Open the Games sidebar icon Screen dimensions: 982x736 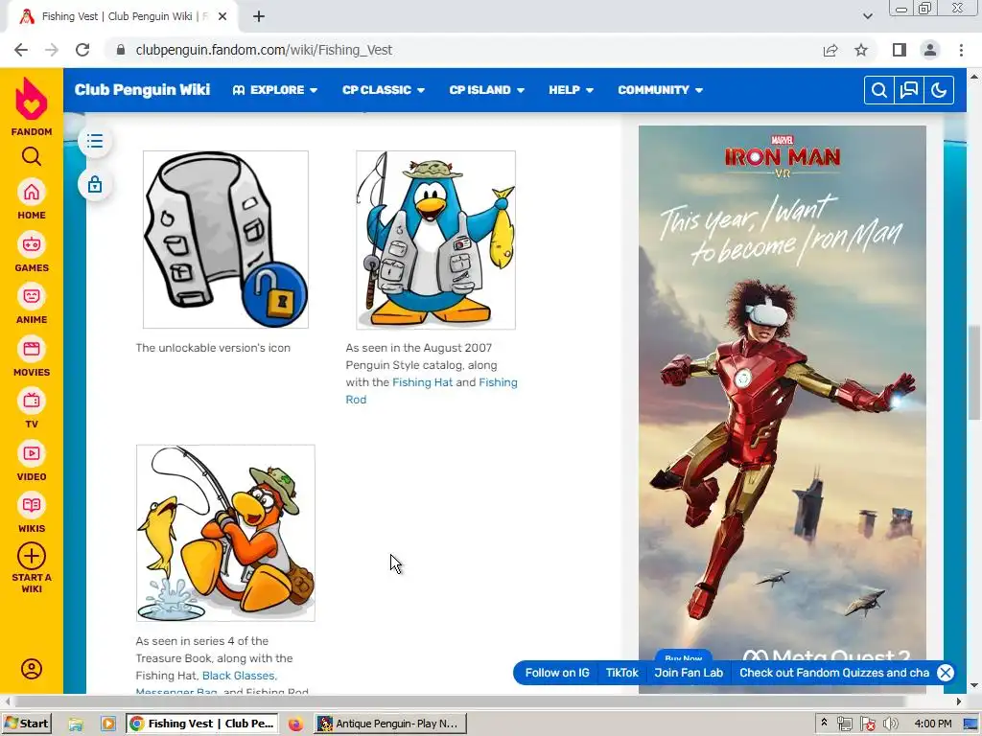[32, 244]
